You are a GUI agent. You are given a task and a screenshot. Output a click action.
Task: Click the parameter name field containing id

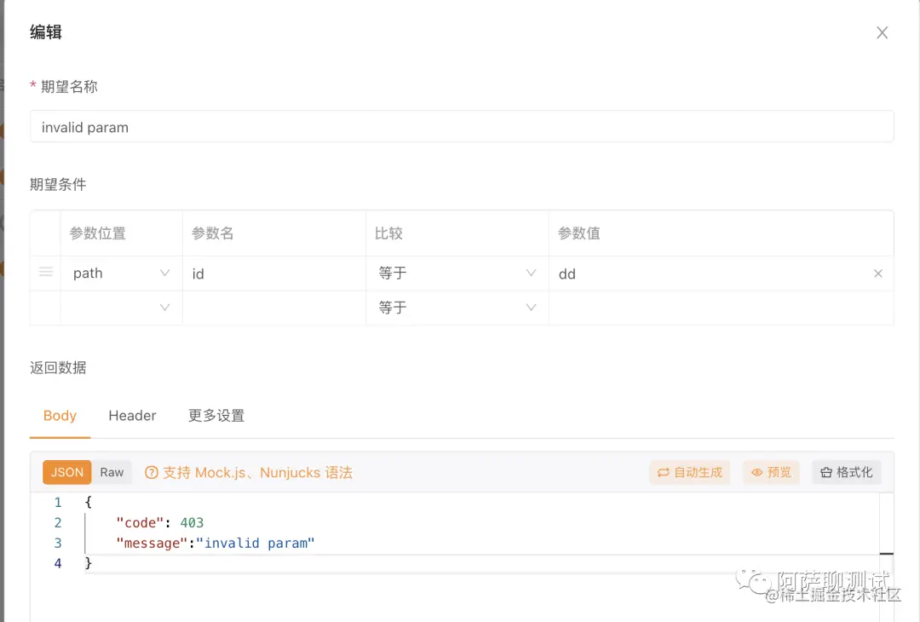[274, 274]
